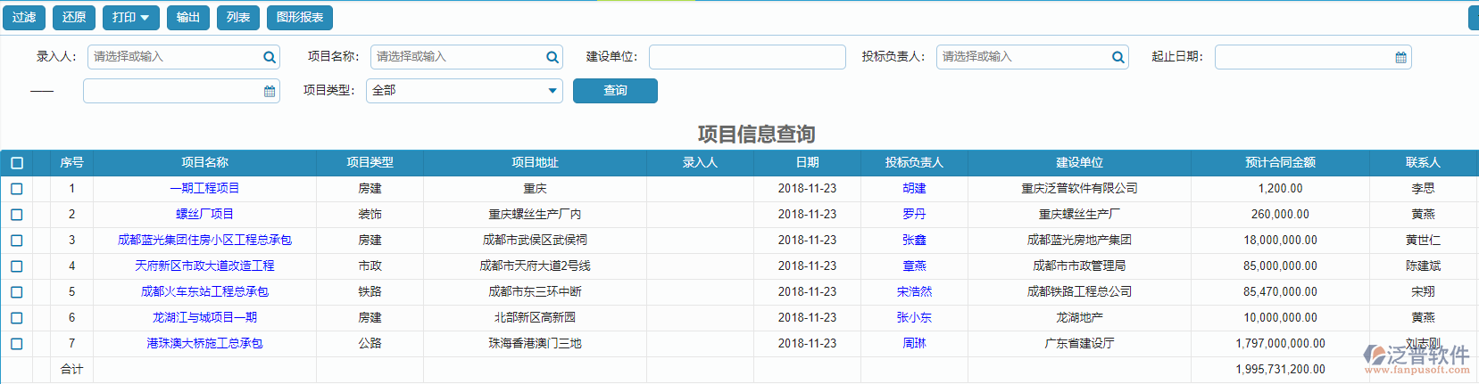Screen dimensions: 1479x384
Task: Check the box for row 3 成都蓝光集团
Action: click(x=17, y=241)
